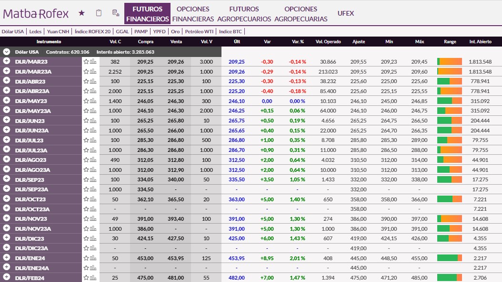Switch to Opciones Financieras tab
This screenshot has width=502, height=282.
point(193,14)
